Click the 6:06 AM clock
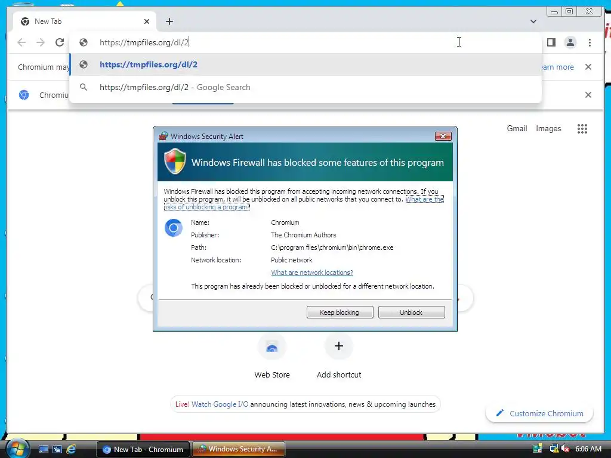Screen dimensions: 611x458 coord(588,449)
